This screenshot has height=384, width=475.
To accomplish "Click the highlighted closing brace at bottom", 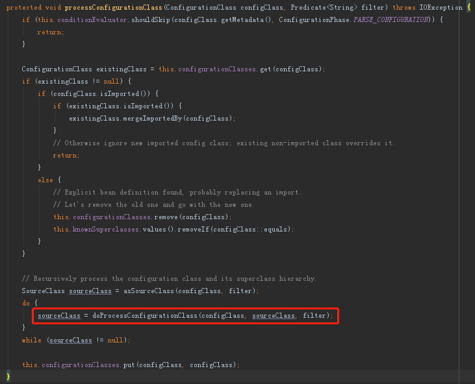I will 8,377.
